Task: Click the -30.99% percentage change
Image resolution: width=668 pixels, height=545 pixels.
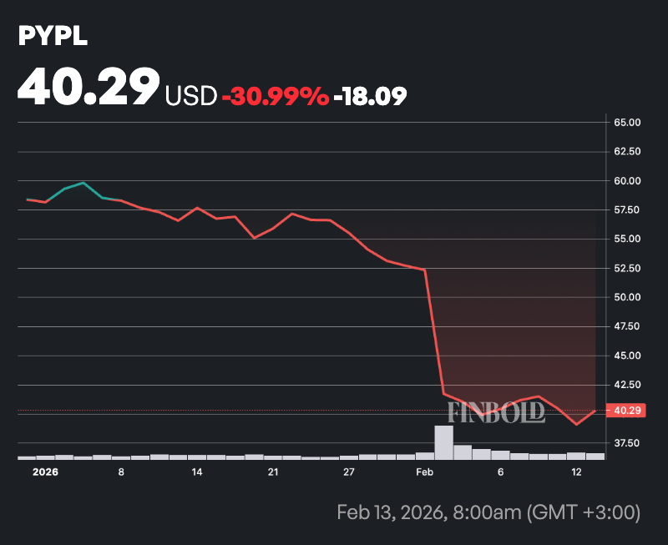Action: click(x=275, y=96)
